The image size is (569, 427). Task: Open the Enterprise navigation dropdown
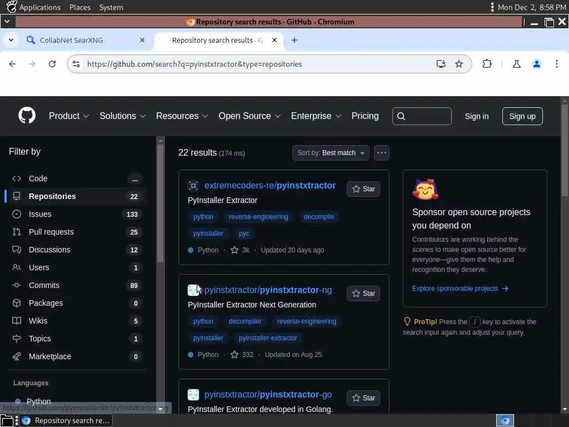(x=316, y=116)
